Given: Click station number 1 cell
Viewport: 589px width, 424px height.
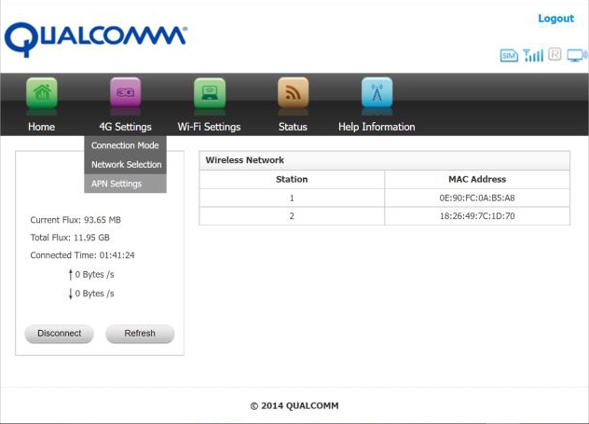Looking at the screenshot, I should tap(292, 198).
